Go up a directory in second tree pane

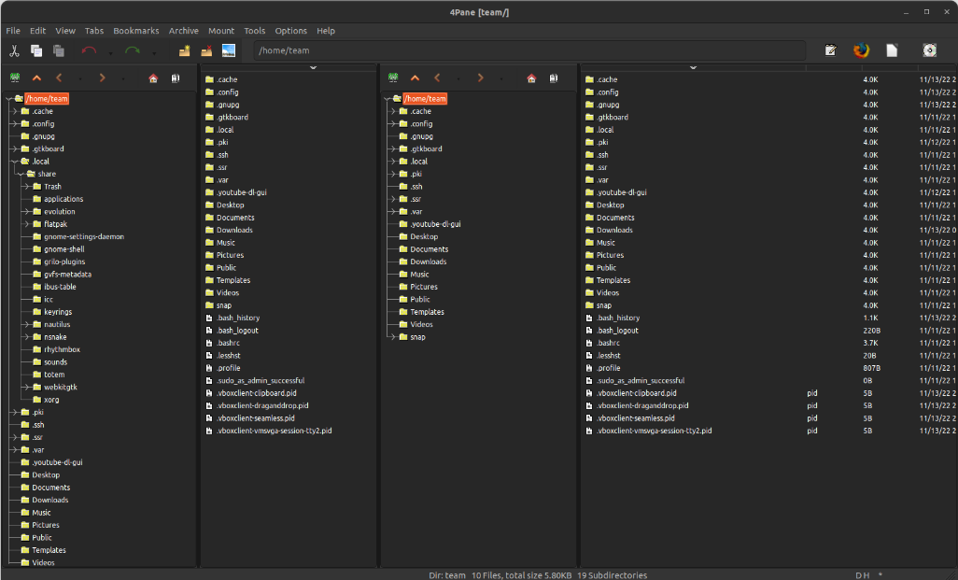[415, 78]
